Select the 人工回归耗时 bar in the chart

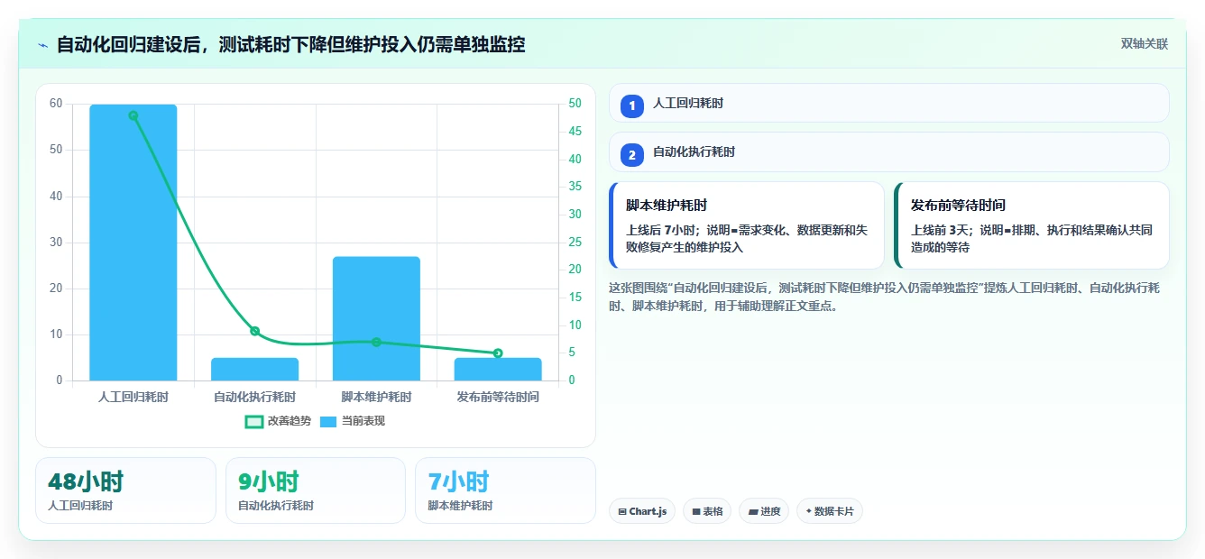133,243
